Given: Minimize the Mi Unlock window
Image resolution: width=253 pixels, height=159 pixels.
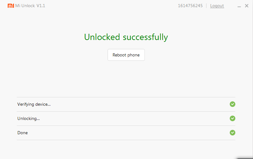Looking at the screenshot, I should (x=239, y=6).
